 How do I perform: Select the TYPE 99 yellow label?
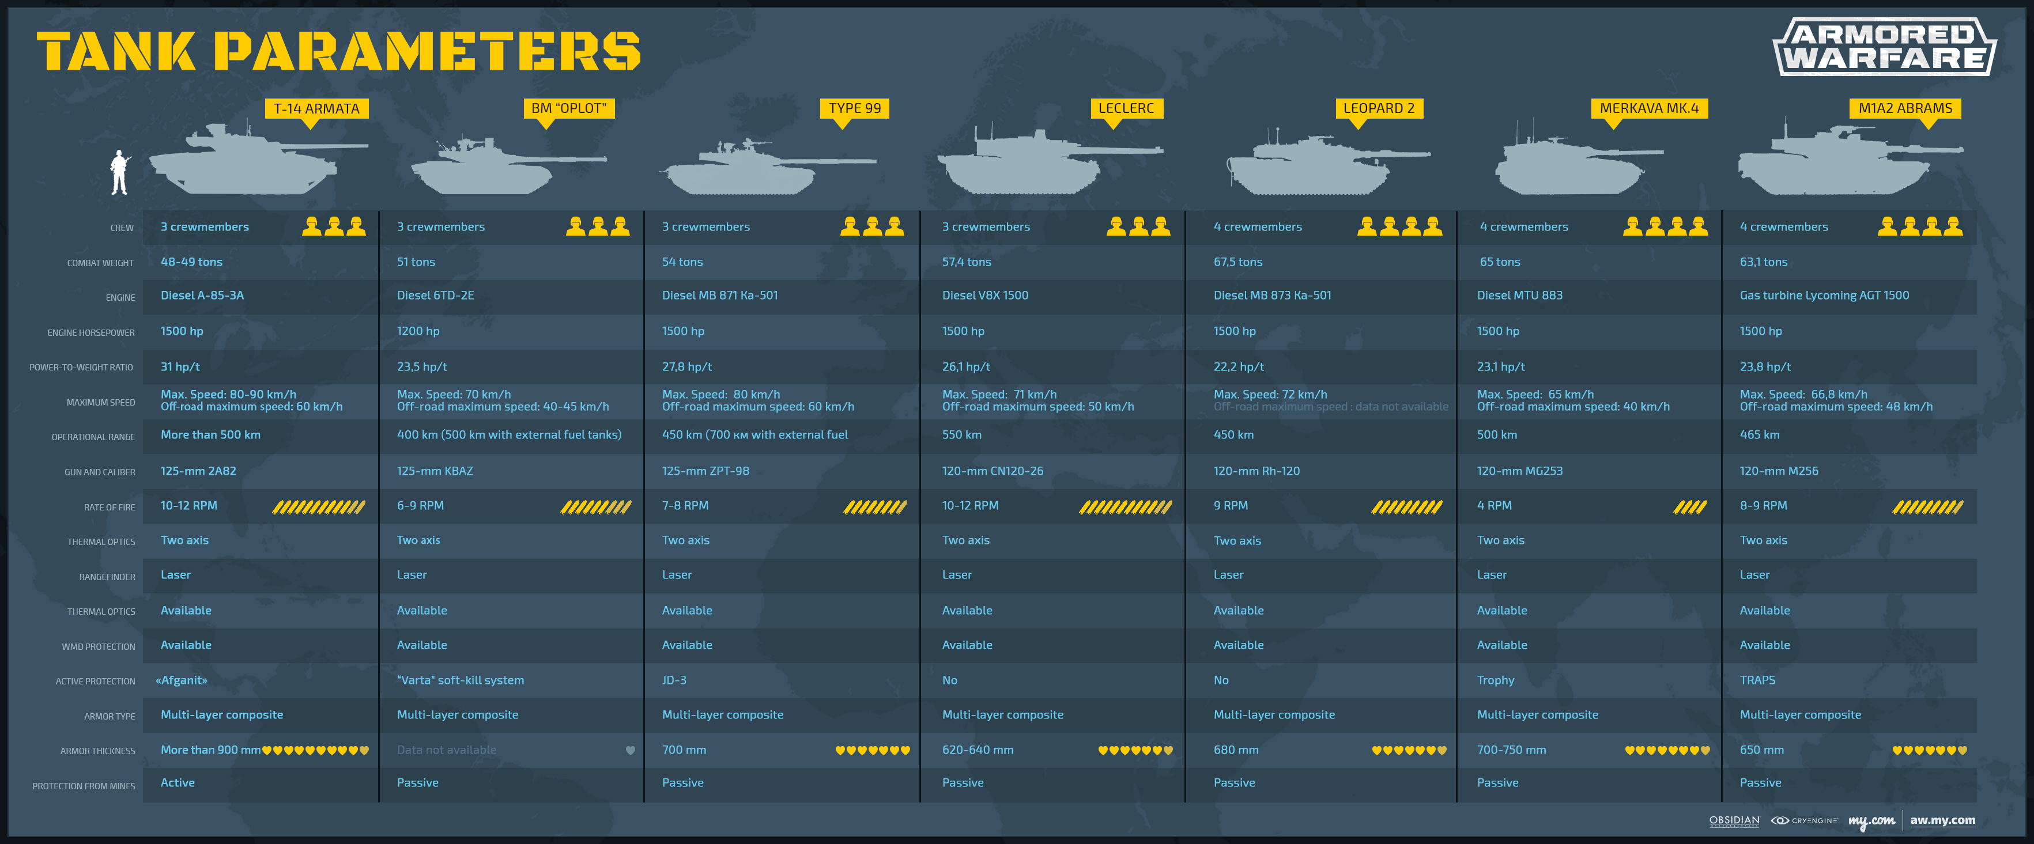coord(854,108)
